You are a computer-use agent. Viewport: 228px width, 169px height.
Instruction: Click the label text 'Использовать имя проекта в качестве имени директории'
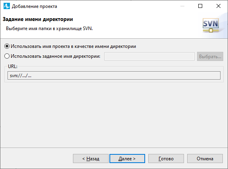pyautogui.click(x=73, y=46)
